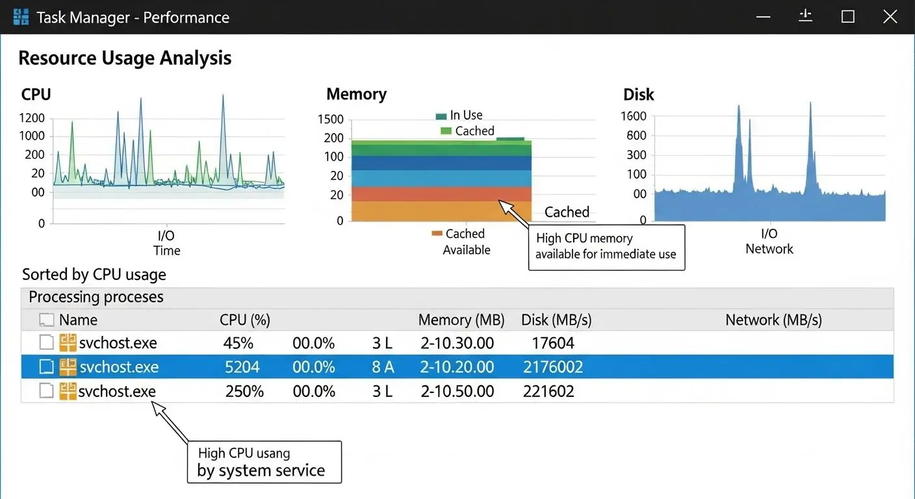Click the svchost.exe icon in the highlighted row
915x499 pixels.
(68, 367)
